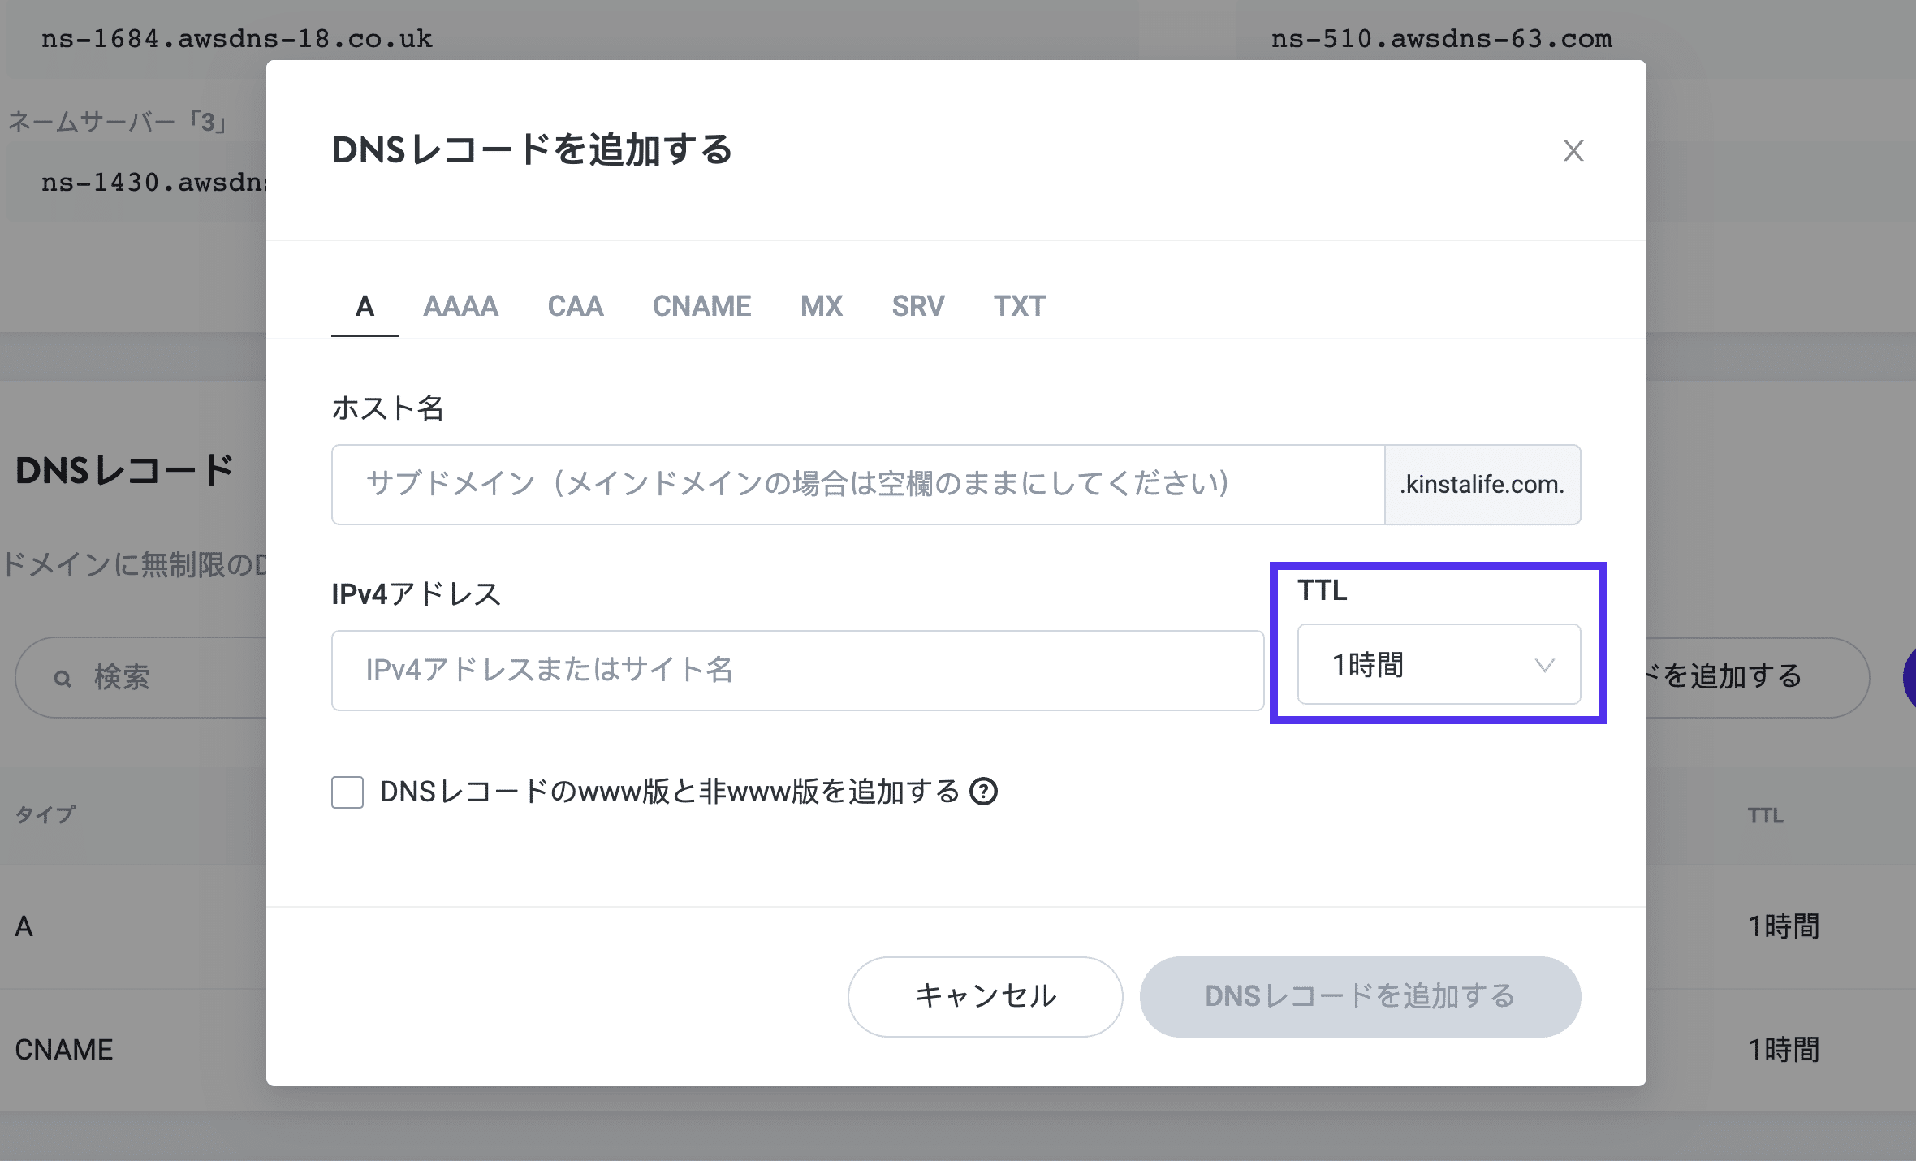Switch to the AAAA record tab
The height and width of the screenshot is (1161, 1916).
pos(460,305)
